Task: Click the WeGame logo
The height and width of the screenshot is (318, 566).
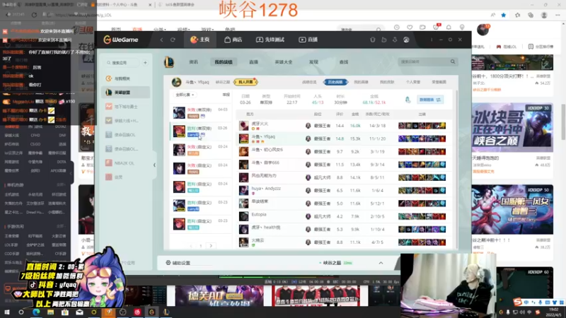Action: point(121,40)
